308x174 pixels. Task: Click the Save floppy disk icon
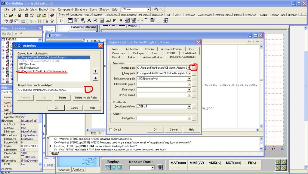click(19, 15)
